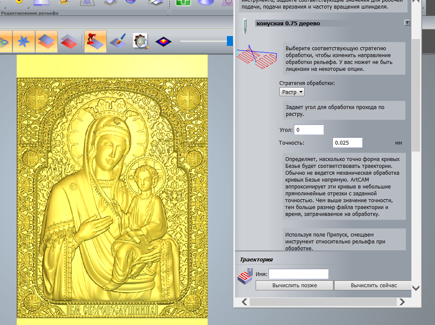Click the Точность value field

pos(347,143)
